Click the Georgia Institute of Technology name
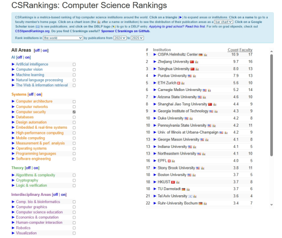 (x=183, y=111)
